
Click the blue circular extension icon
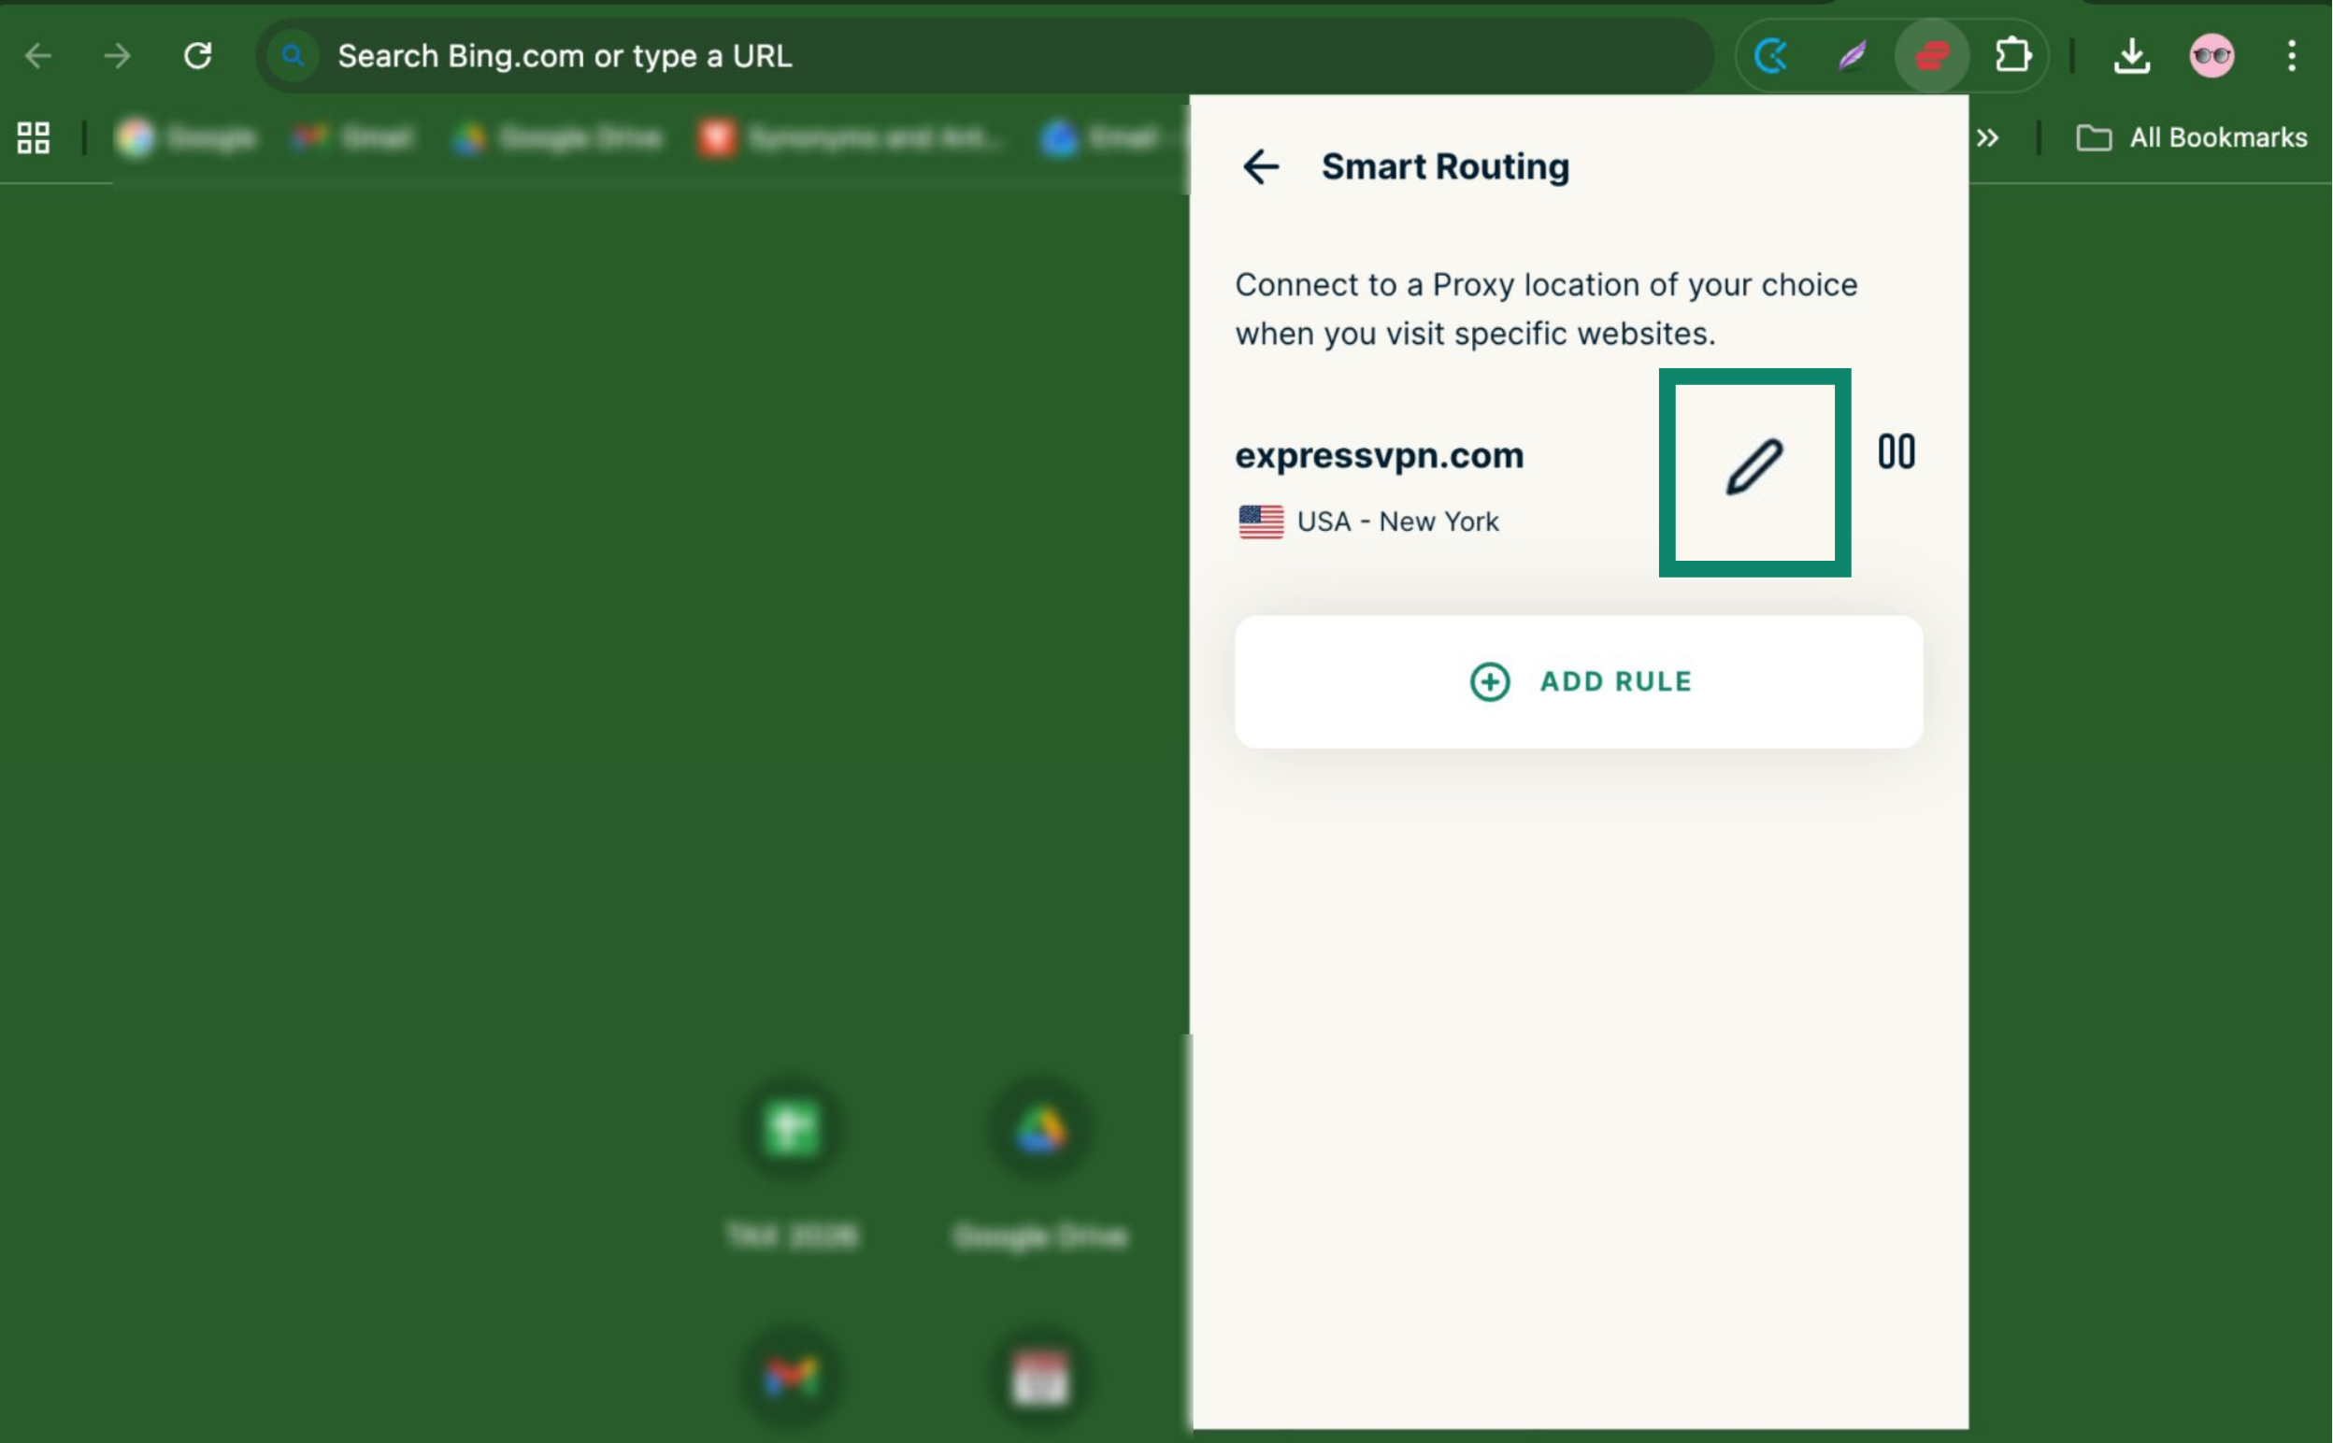click(1772, 56)
